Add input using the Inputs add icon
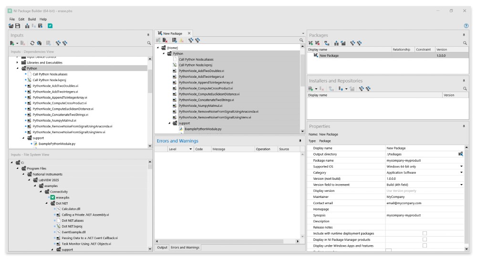Image resolution: width=477 pixels, height=259 pixels. tap(12, 43)
